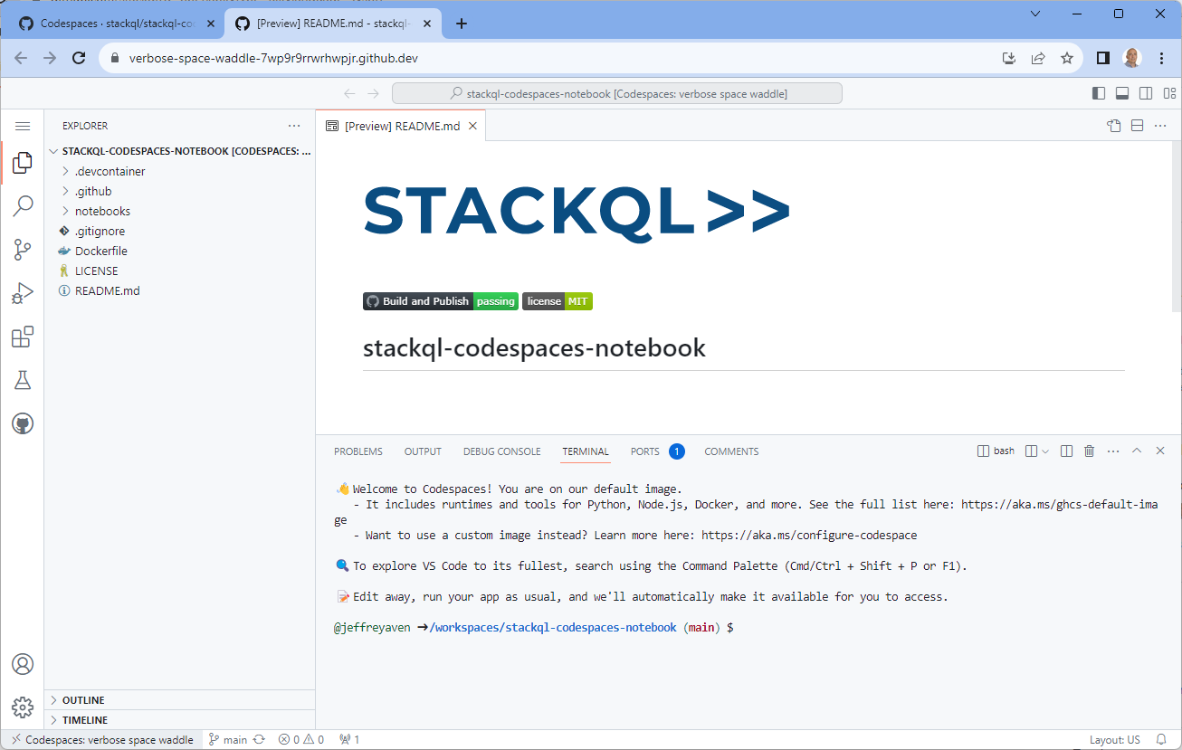Open the Search view in the activity bar
Viewport: 1182px width, 750px height.
(x=22, y=206)
